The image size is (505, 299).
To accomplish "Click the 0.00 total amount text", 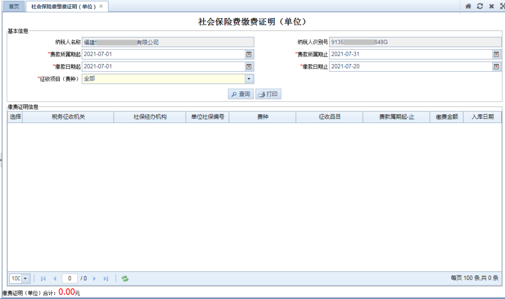I will pos(67,292).
